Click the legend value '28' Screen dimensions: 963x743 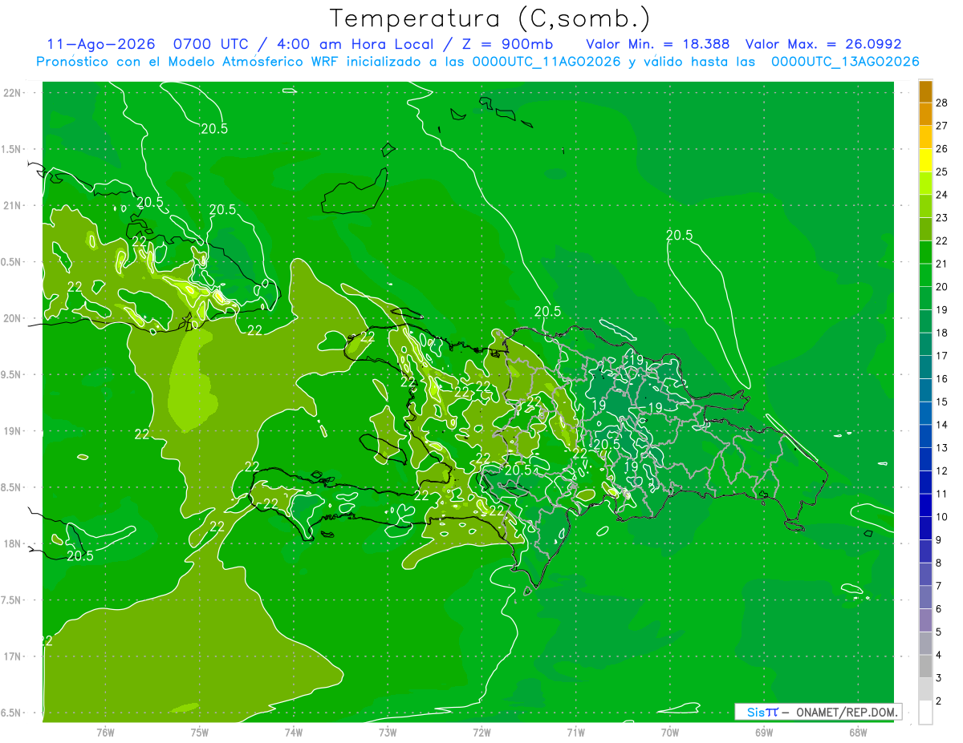[942, 103]
